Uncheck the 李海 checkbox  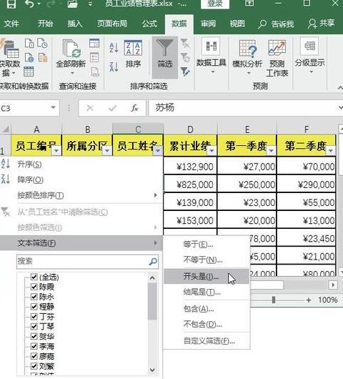[34, 346]
